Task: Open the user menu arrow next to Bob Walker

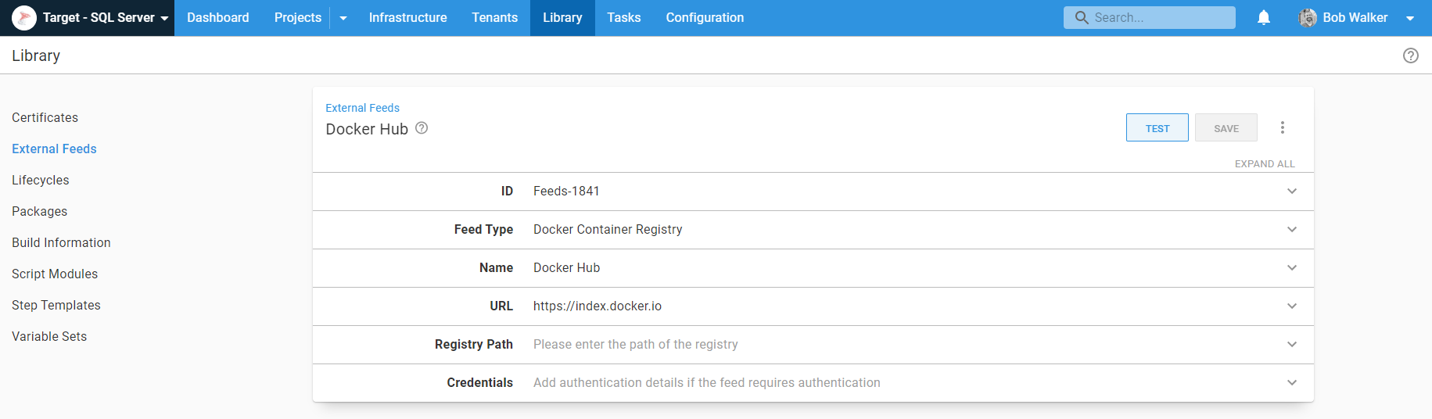Action: click(1410, 18)
